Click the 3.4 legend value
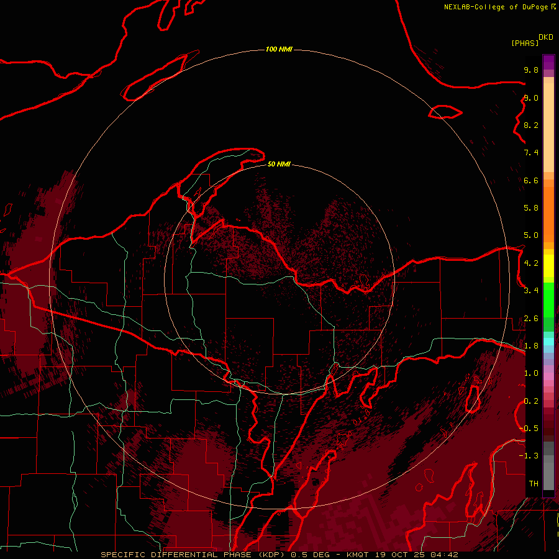Viewport: 559px width, 559px height. [531, 291]
